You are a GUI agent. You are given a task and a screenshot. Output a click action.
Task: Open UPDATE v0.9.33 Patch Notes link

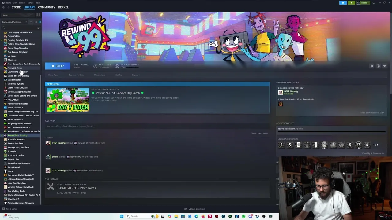pyautogui.click(x=76, y=188)
